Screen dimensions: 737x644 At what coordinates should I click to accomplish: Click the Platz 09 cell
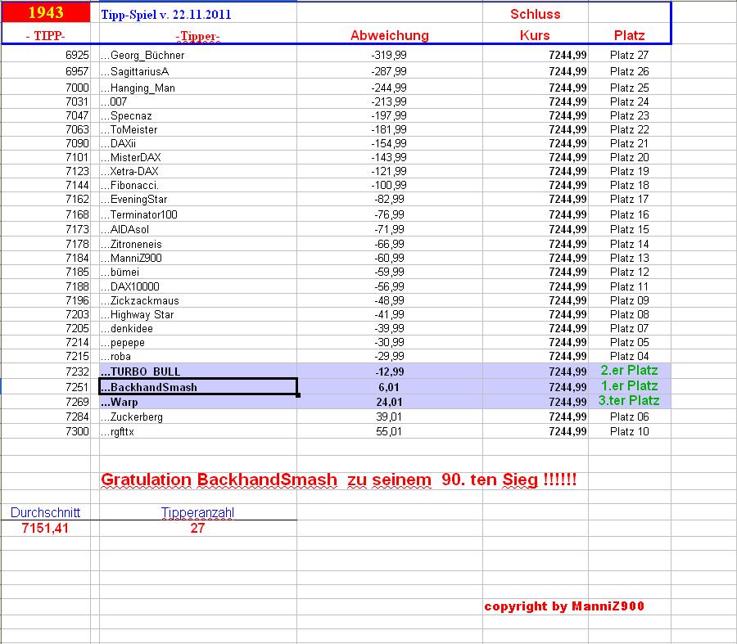coord(630,300)
